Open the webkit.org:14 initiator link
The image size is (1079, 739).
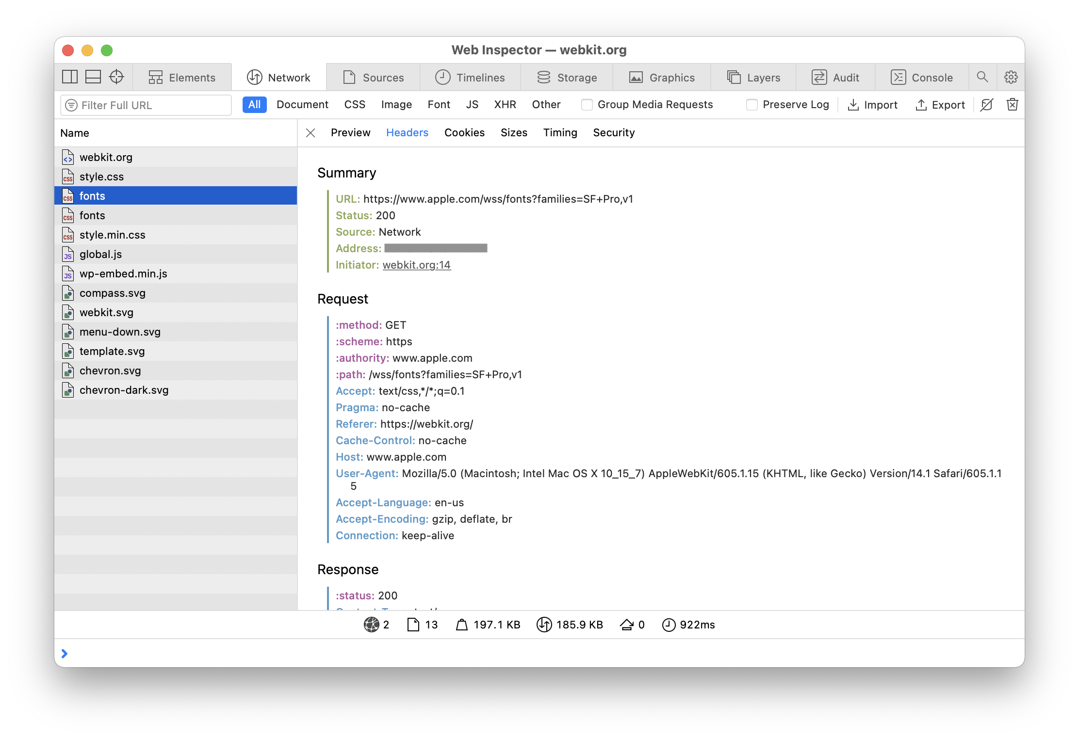(x=416, y=265)
